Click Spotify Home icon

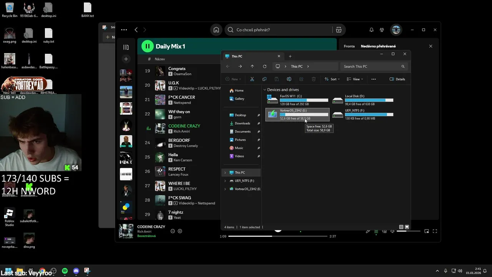pyautogui.click(x=216, y=30)
